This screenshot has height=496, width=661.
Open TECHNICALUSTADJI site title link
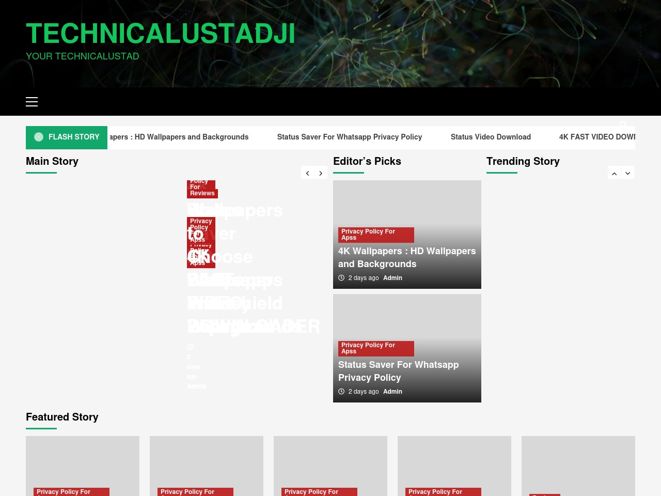161,34
